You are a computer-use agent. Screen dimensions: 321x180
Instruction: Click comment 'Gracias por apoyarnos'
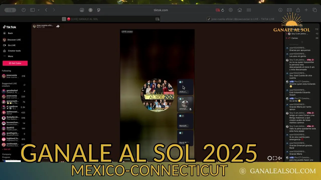coord(300,50)
